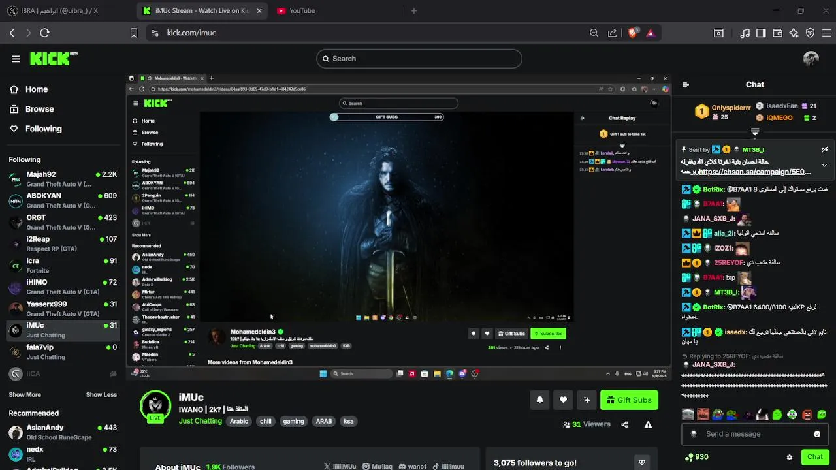Click the Gift Subs button
836x470 pixels.
(x=629, y=400)
